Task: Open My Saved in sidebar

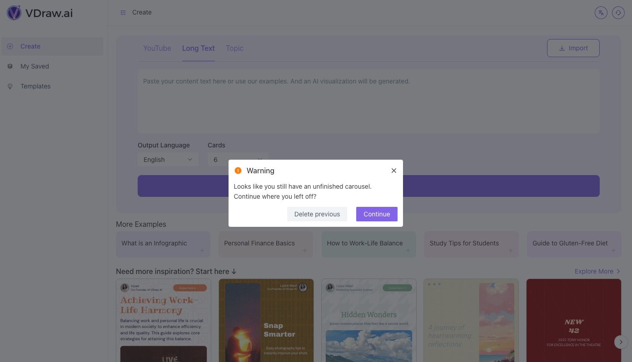Action: pos(35,66)
